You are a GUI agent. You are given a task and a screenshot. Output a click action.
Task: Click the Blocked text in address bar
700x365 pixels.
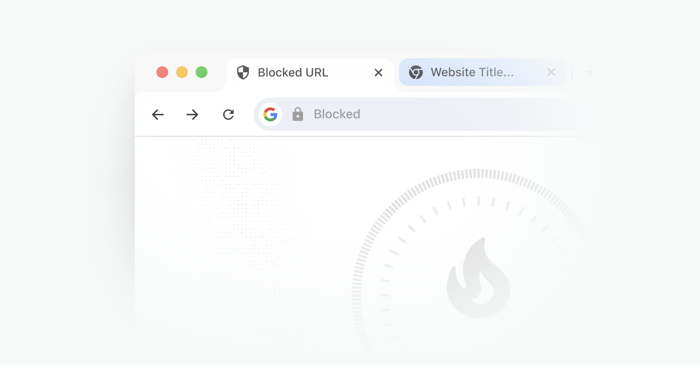click(x=337, y=114)
